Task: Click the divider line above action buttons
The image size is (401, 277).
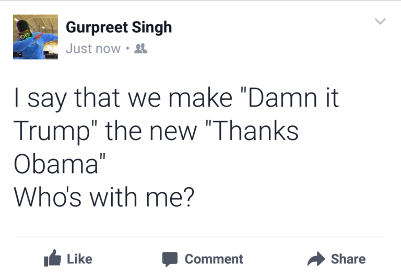Action: (x=200, y=237)
